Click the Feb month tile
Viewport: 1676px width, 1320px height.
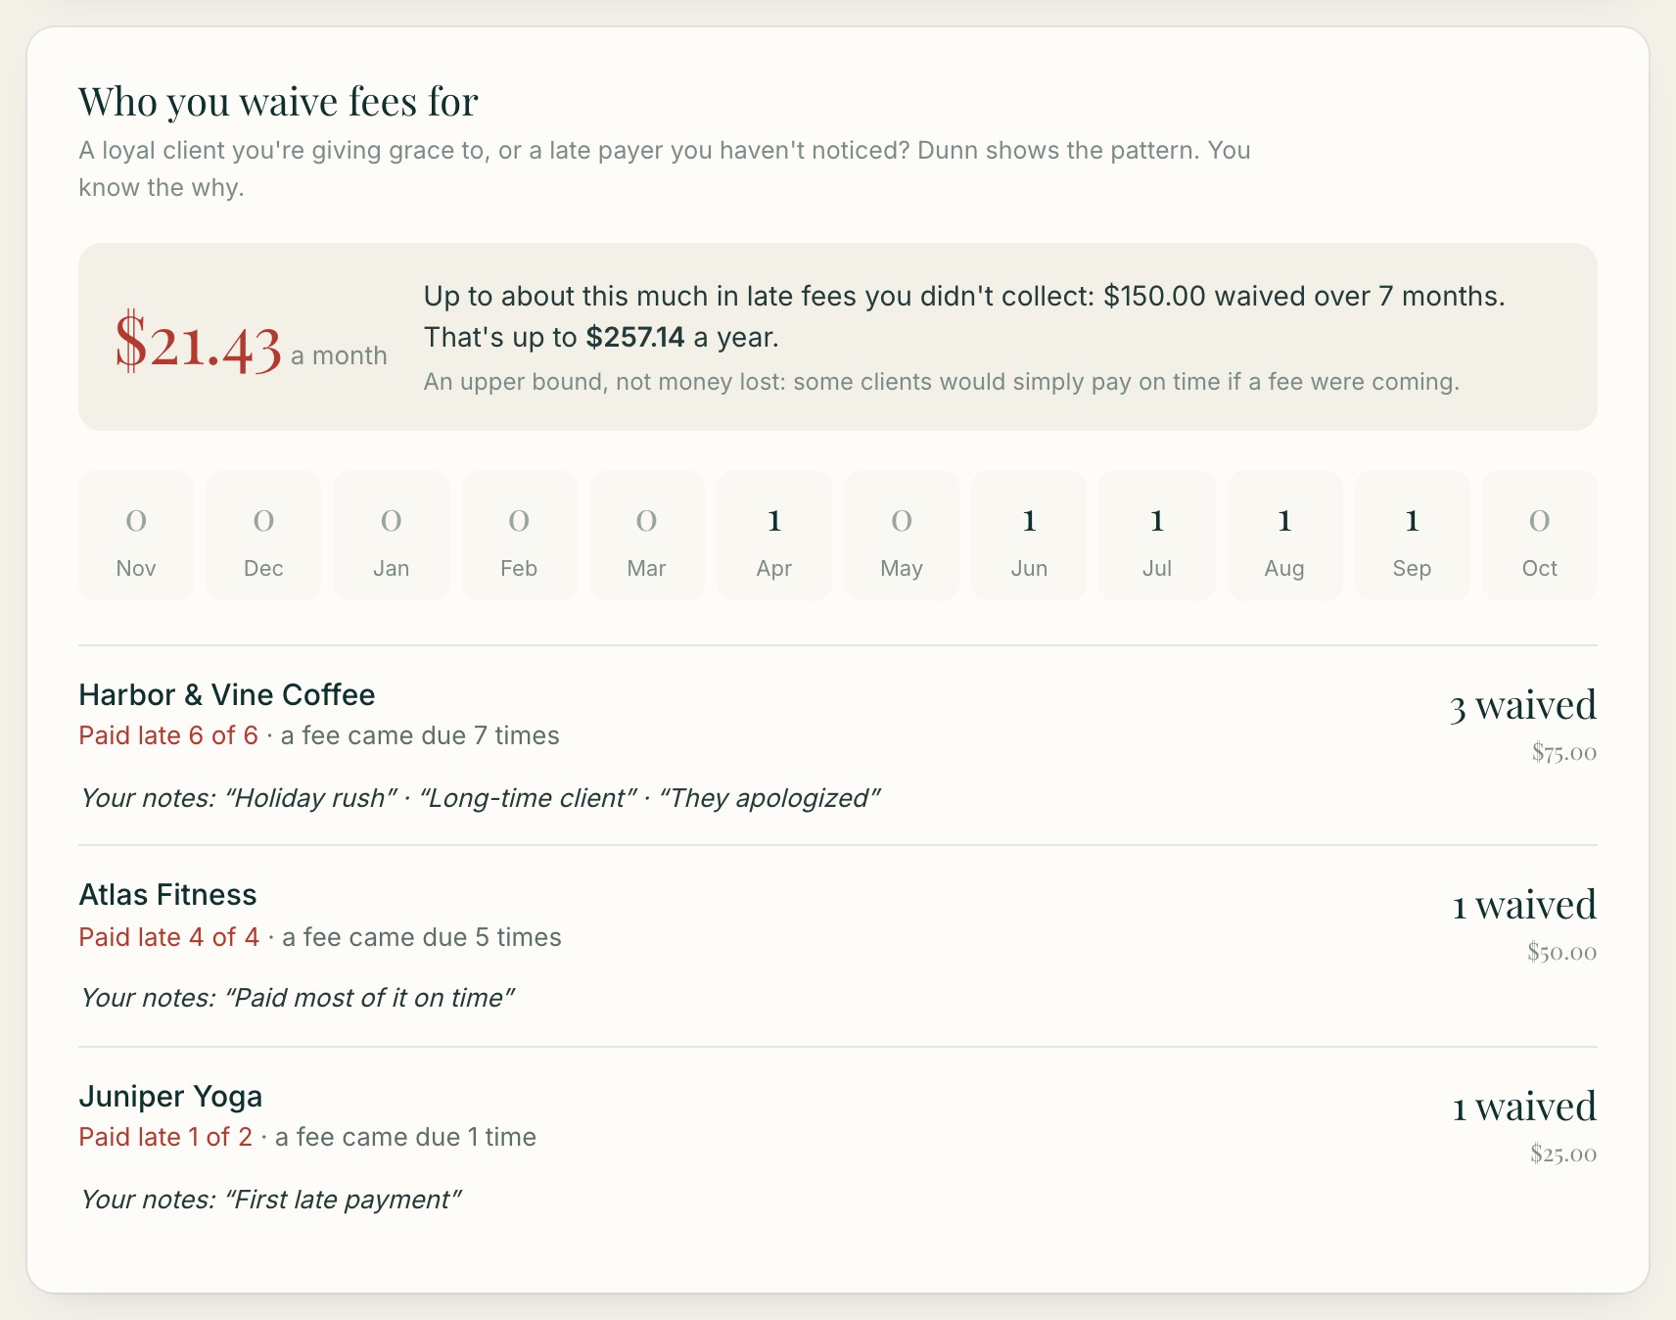click(519, 536)
